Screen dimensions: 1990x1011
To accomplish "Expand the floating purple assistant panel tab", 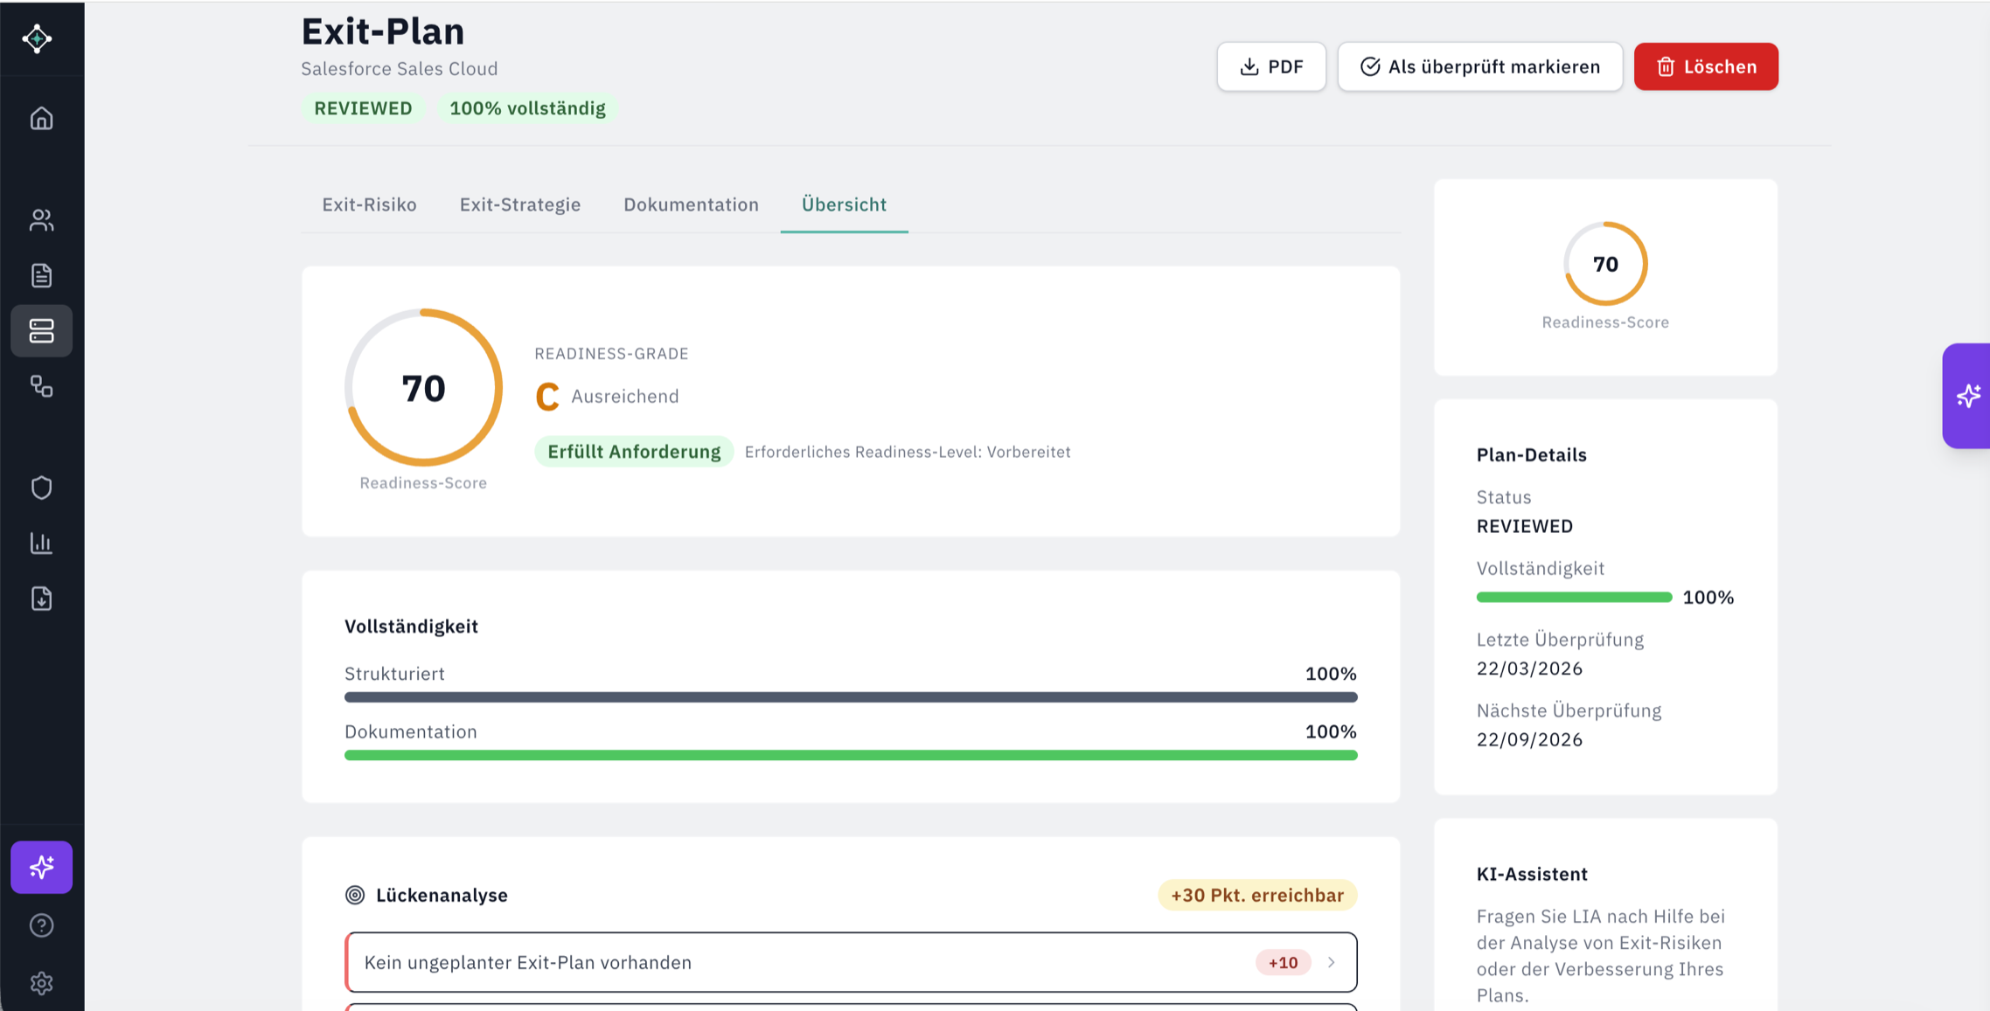I will 1967,396.
